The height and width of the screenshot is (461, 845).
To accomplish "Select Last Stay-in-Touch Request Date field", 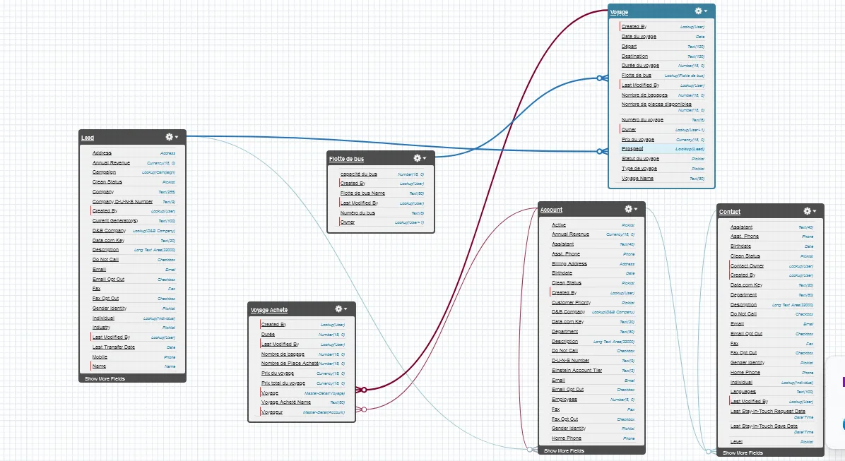I will (772, 414).
